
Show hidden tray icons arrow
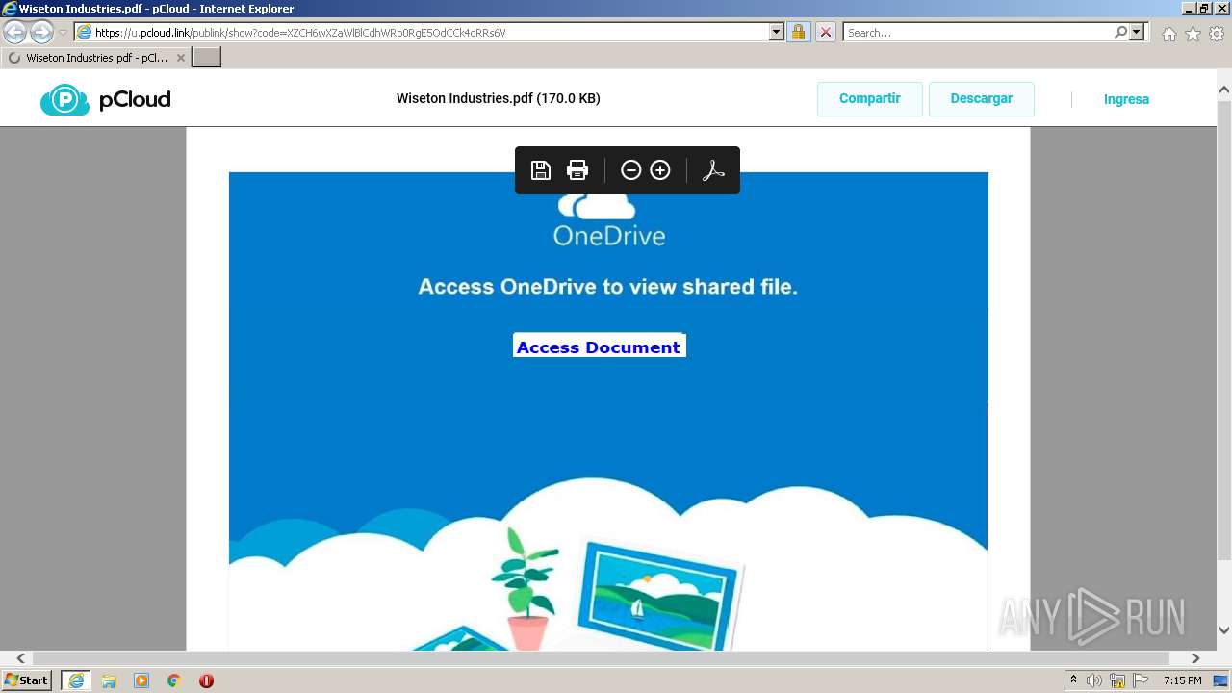pyautogui.click(x=1073, y=680)
